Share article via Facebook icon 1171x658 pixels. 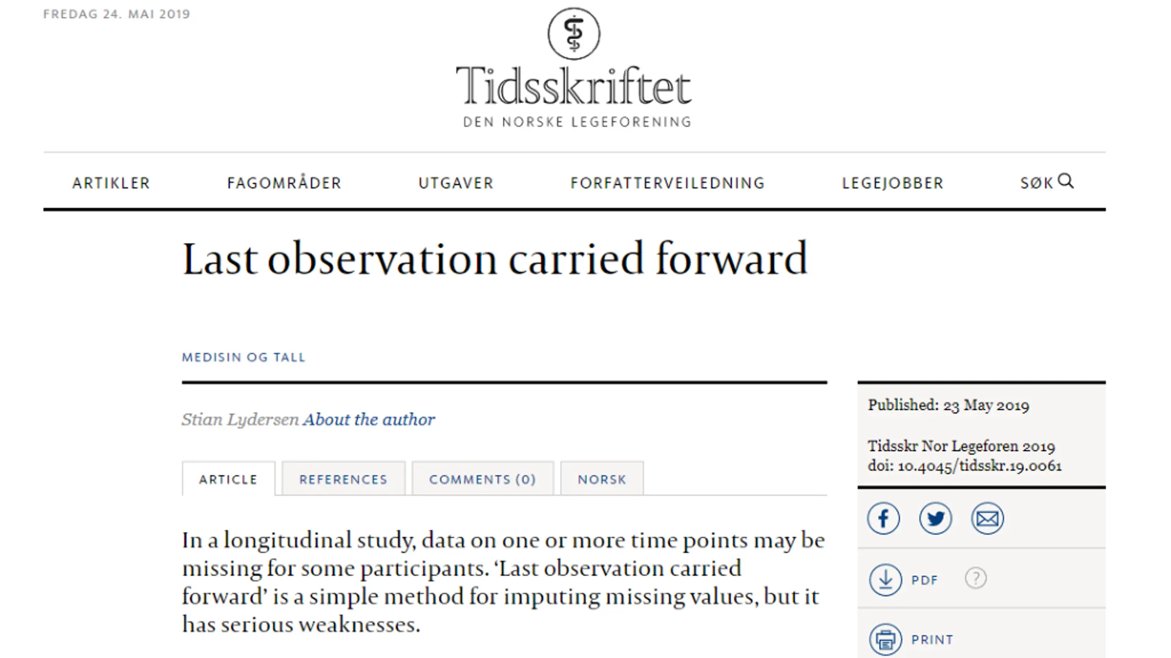883,518
